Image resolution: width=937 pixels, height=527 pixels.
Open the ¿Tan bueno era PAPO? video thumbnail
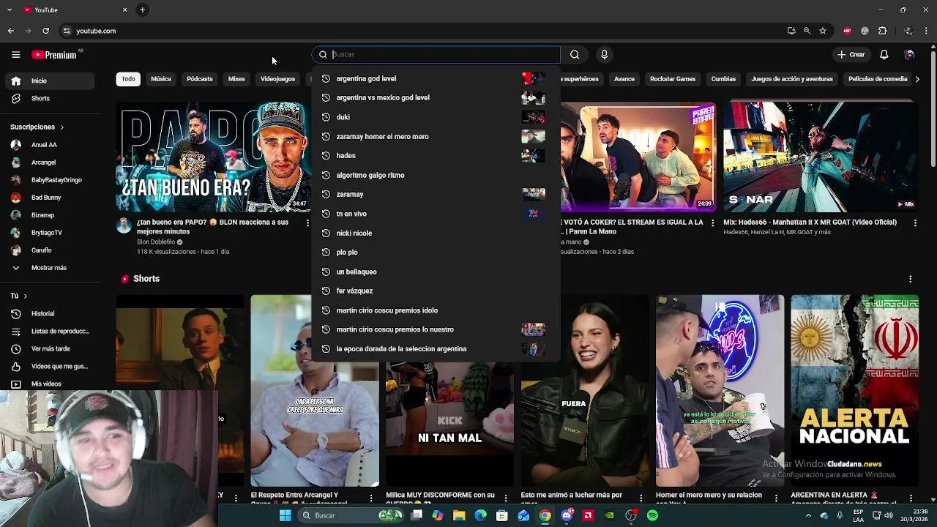[x=214, y=157]
